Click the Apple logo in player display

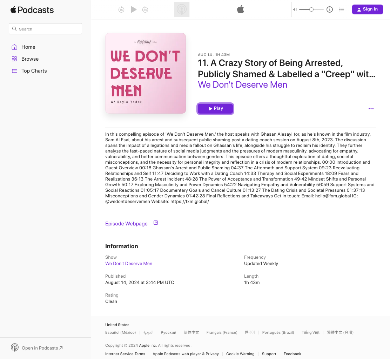(x=241, y=9)
